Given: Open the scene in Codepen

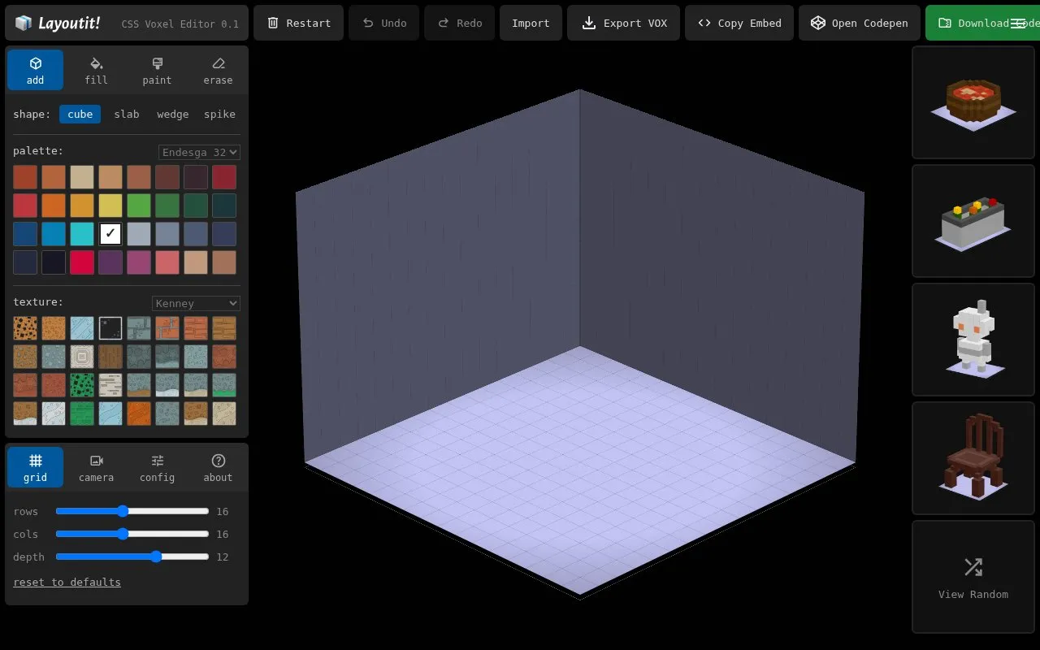Looking at the screenshot, I should point(860,23).
